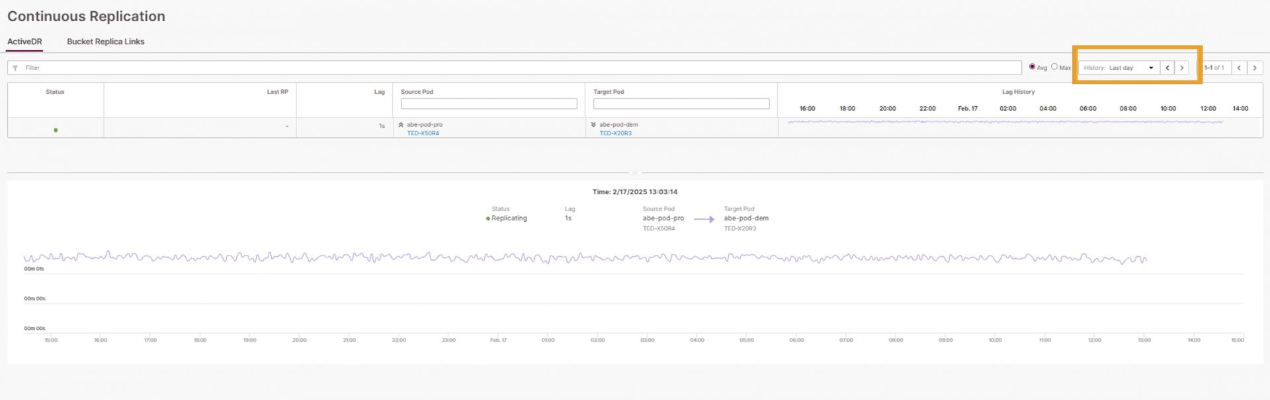Sort by the Lag column header

[x=379, y=92]
